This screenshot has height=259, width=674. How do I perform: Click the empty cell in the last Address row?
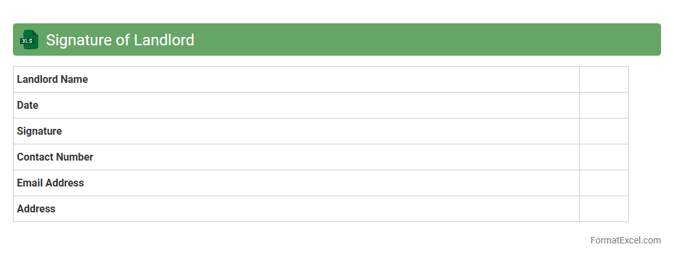[x=603, y=209]
